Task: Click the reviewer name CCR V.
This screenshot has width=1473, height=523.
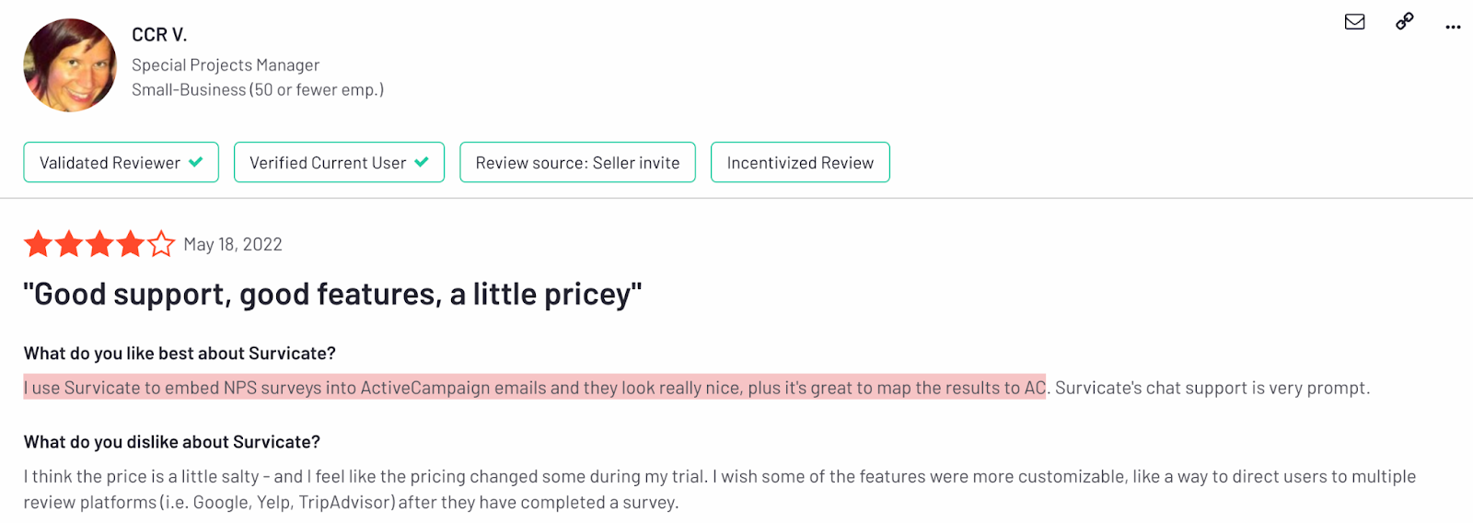Action: (x=159, y=35)
